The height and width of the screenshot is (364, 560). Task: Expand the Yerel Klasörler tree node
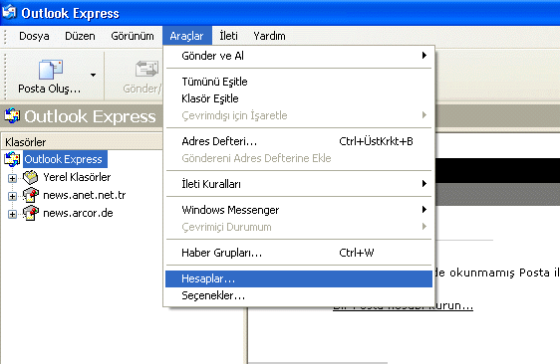click(12, 178)
